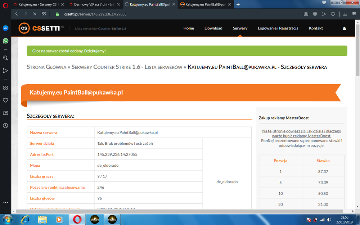
Task: Expand sidebar more options ellipsis
Action: coord(5,202)
